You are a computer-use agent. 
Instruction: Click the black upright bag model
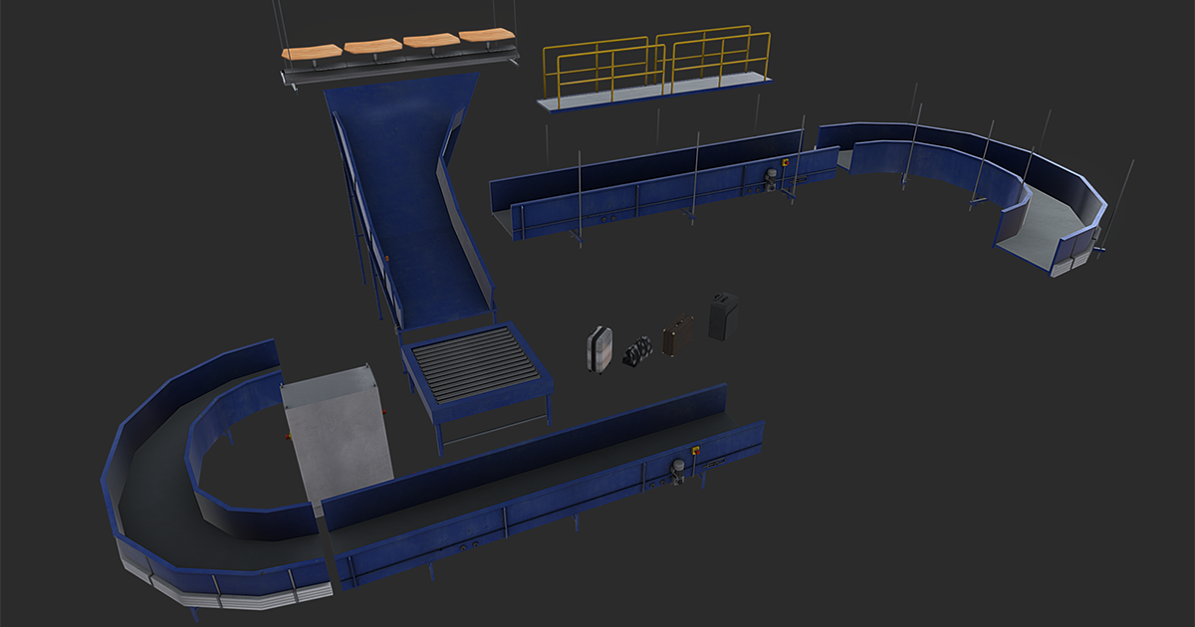[x=723, y=314]
